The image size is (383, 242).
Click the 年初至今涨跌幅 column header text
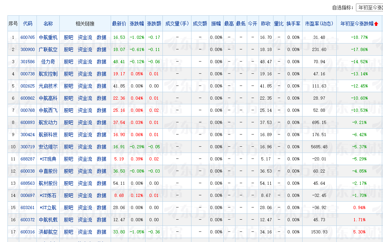tap(357, 24)
